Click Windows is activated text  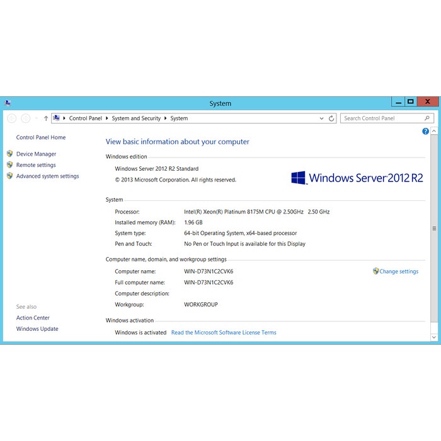[140, 333]
